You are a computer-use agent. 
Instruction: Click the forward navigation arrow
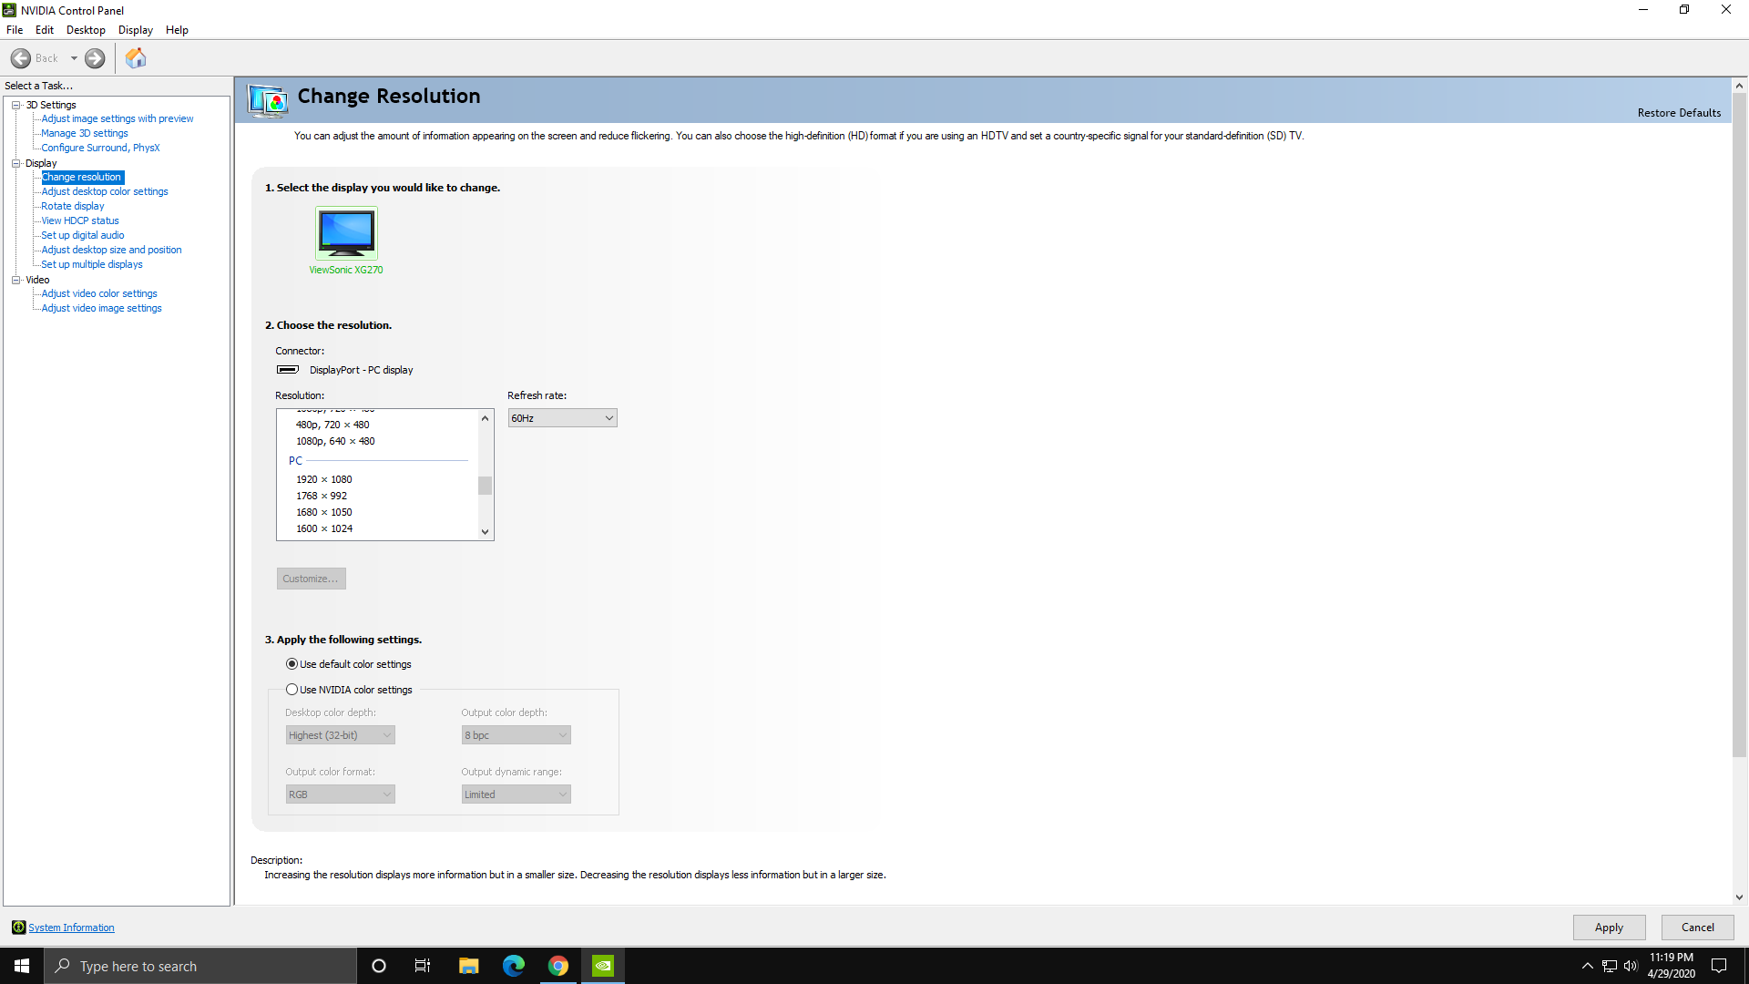tap(94, 57)
